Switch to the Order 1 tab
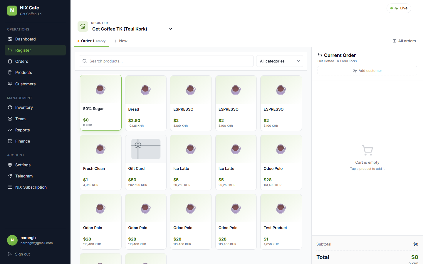This screenshot has width=423, height=264. pos(91,41)
